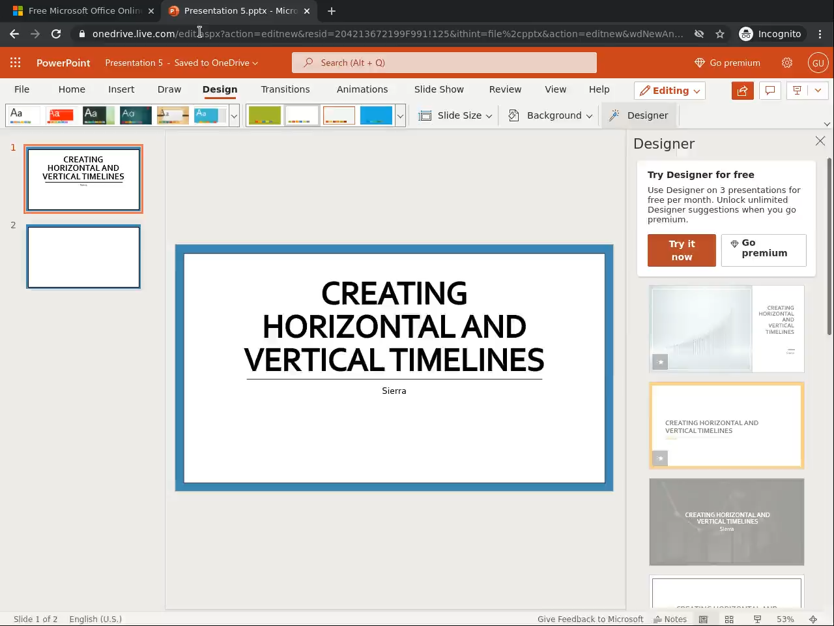Screen dimensions: 834x626
Task: Select slide 2 thumbnail
Action: click(x=83, y=257)
